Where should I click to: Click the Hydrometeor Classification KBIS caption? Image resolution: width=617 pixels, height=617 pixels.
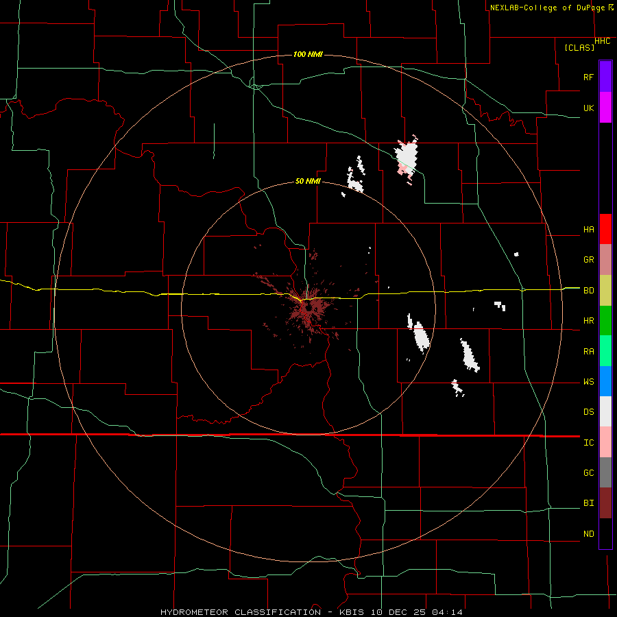click(311, 612)
